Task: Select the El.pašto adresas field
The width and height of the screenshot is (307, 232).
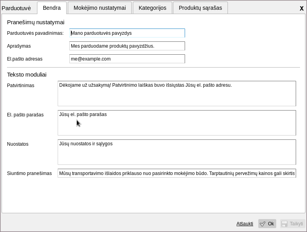Action: pos(127,59)
